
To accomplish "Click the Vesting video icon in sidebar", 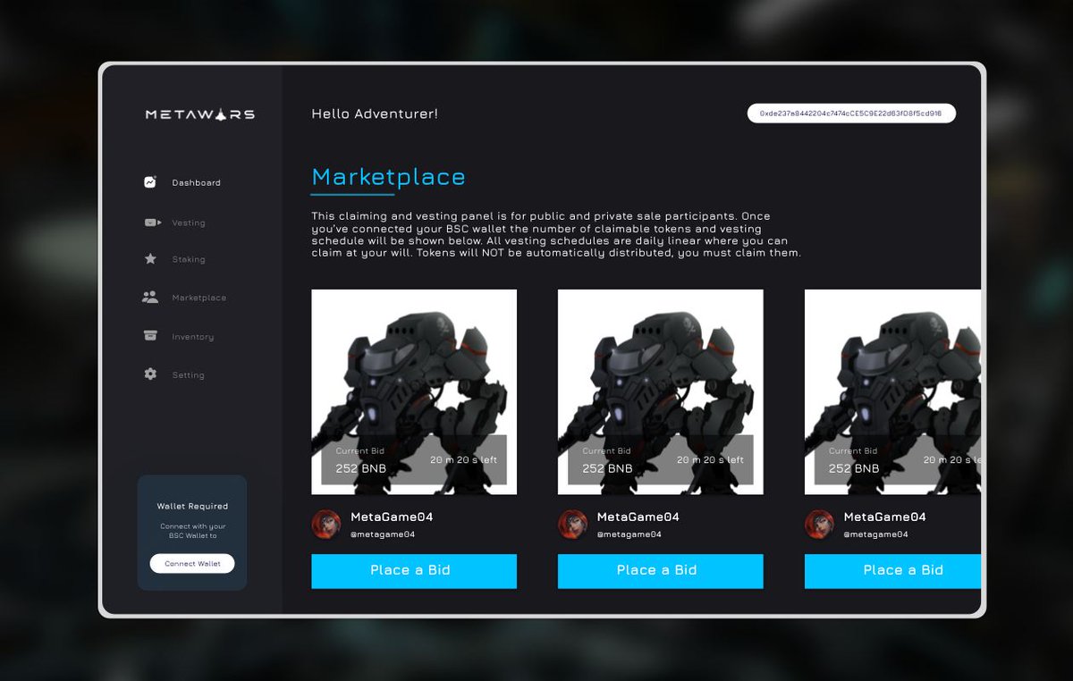I will pos(152,223).
